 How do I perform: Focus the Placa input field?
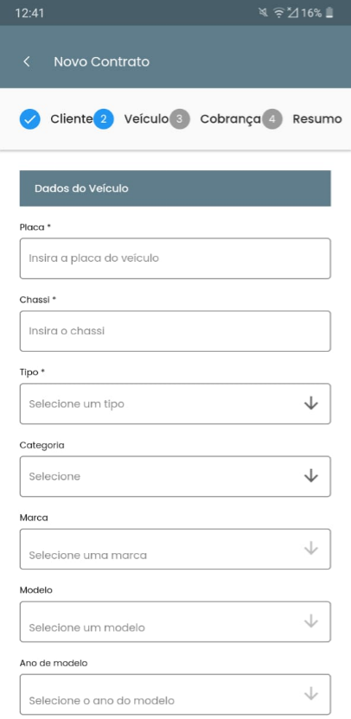pos(175,258)
